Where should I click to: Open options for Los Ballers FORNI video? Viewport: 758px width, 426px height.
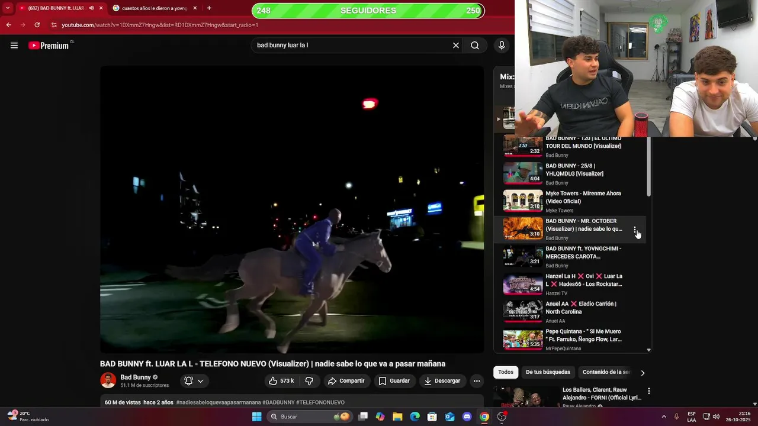(x=648, y=391)
